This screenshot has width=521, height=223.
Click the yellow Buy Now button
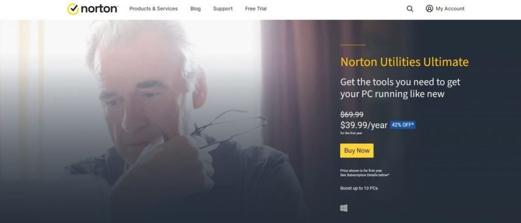pos(357,151)
